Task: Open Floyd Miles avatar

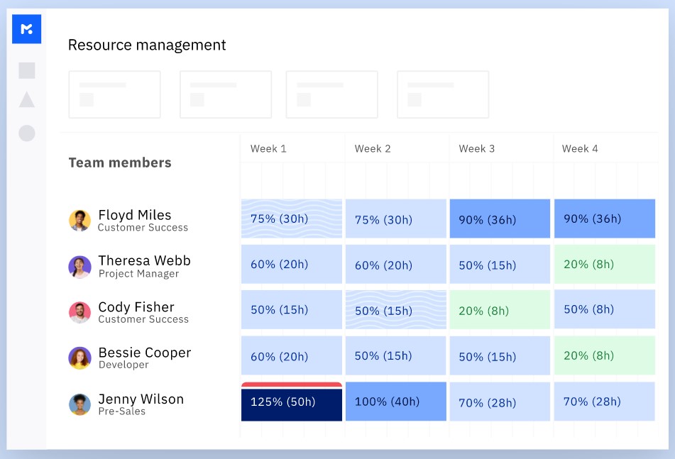Action: pos(79,221)
